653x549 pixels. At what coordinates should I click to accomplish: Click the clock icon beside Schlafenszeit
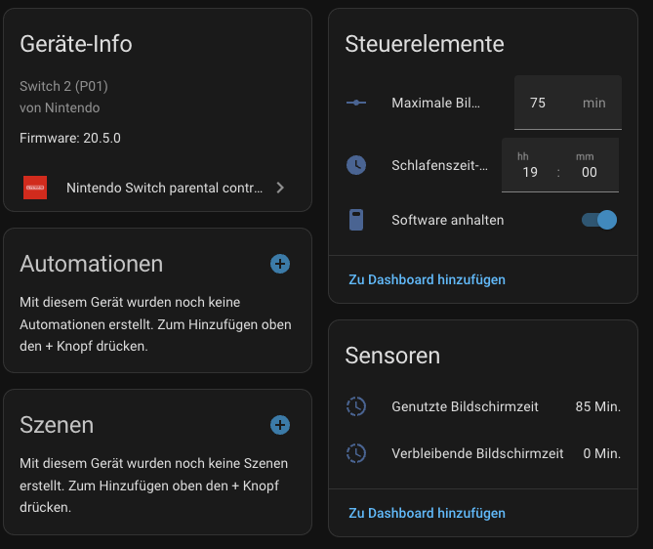pos(356,165)
